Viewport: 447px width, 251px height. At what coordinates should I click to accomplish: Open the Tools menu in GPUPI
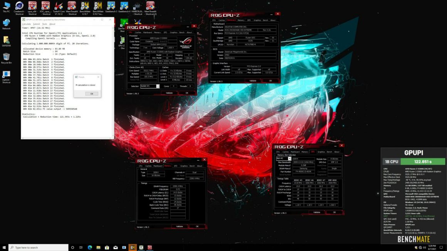(x=44, y=24)
